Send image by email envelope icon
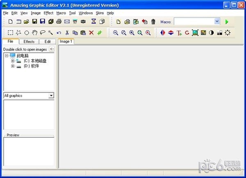This screenshot has height=178, width=246. click(x=67, y=21)
